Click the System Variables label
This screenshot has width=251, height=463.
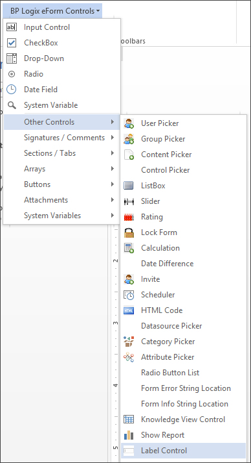click(52, 216)
